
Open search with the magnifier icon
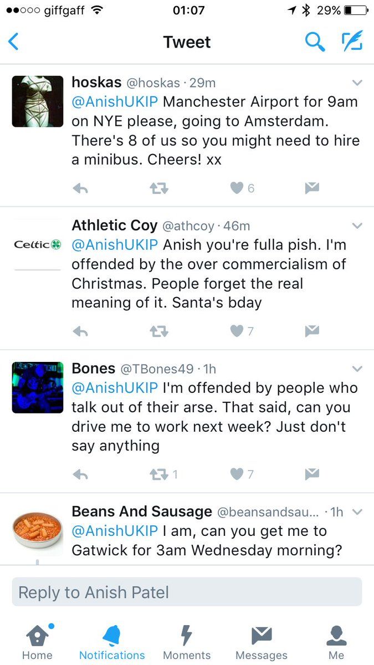pos(315,42)
